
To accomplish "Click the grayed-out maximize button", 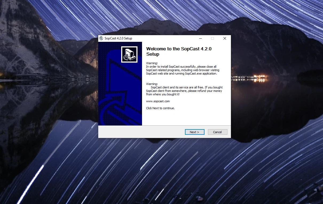I will tap(212, 38).
